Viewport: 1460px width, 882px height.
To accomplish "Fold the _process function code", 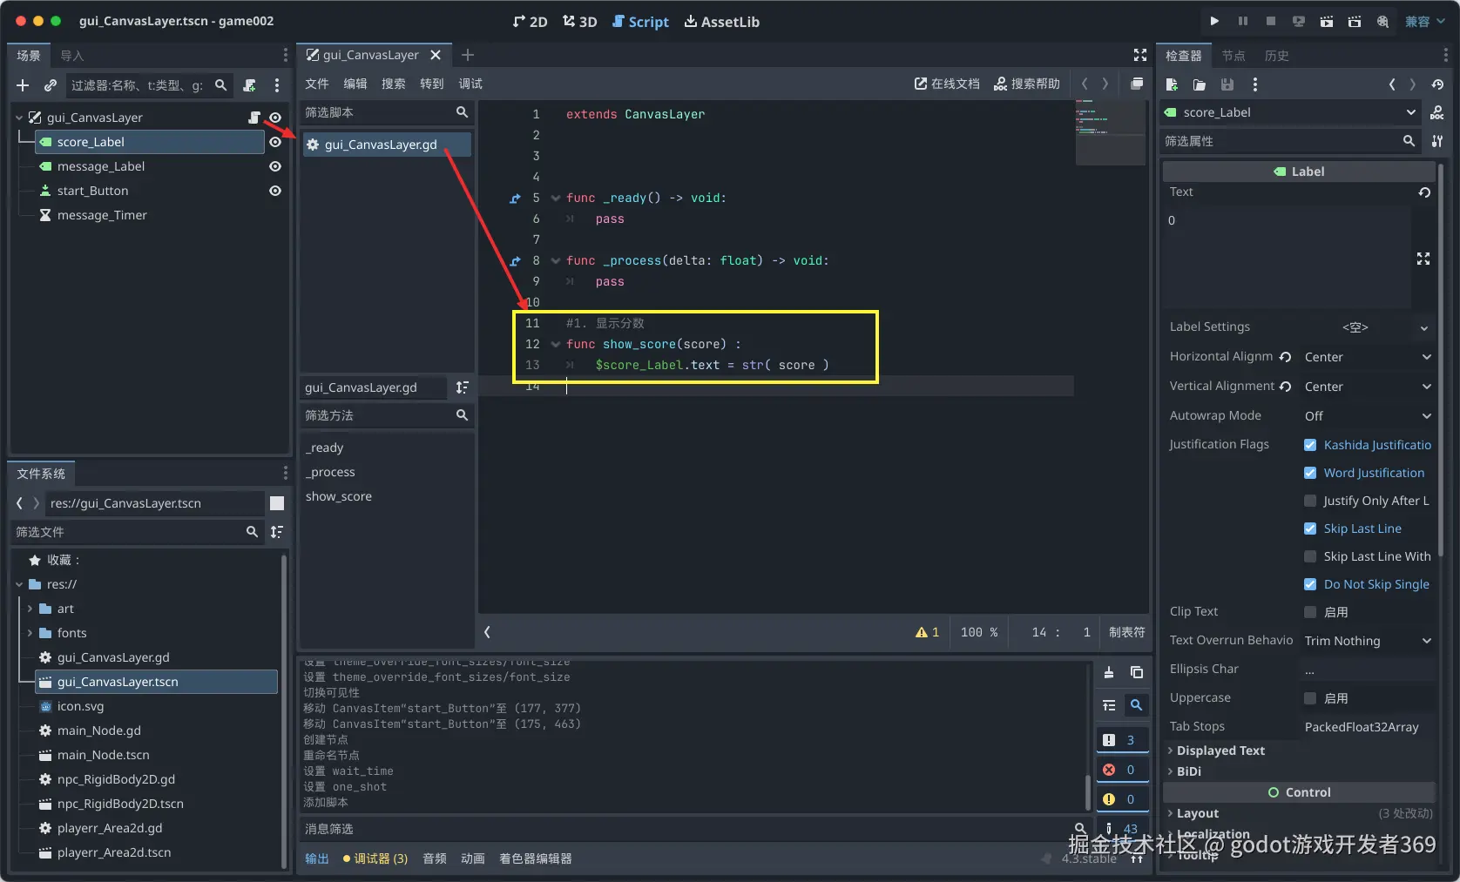I will pyautogui.click(x=555, y=260).
